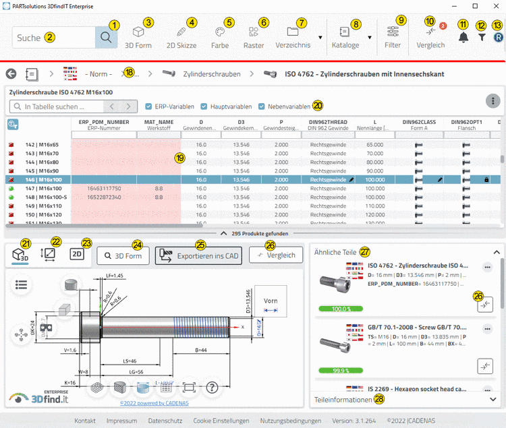This screenshot has width=506, height=428.
Task: Collapse table via 295 Produkte gefunden chevron
Action: (x=223, y=233)
